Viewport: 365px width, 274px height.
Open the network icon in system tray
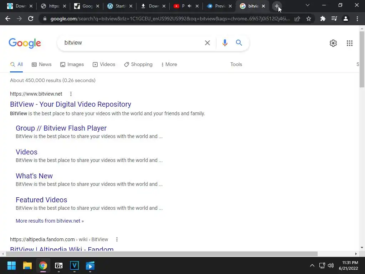tap(322, 265)
